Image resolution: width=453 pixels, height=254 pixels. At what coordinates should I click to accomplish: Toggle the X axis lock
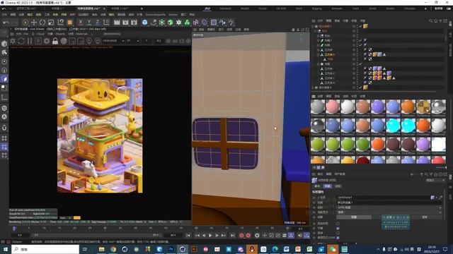tap(81, 22)
